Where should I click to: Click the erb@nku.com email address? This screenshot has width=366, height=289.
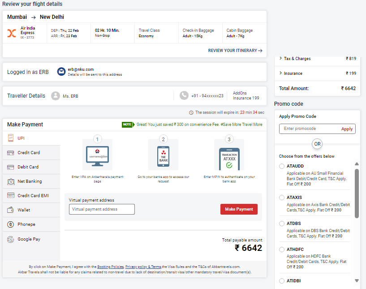pos(81,69)
